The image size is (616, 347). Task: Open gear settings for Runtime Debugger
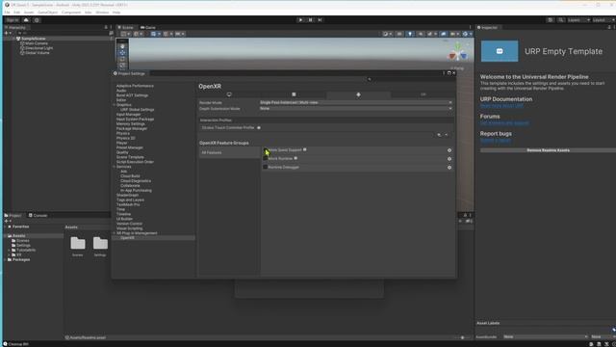pos(449,168)
